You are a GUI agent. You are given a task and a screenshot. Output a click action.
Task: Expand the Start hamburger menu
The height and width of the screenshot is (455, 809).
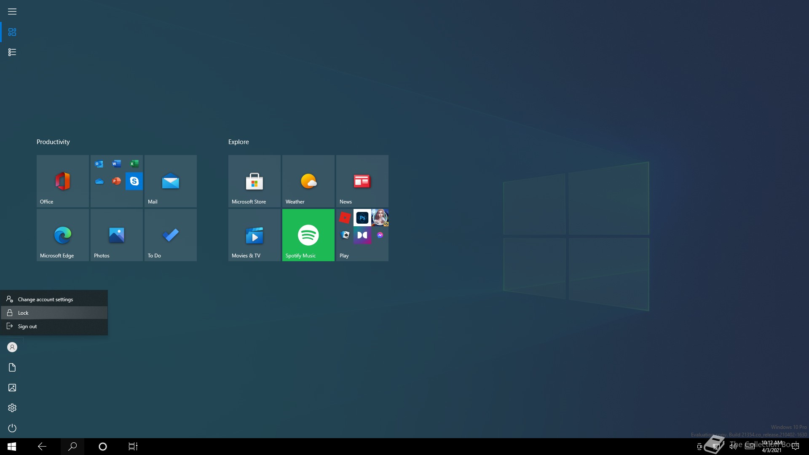(12, 11)
